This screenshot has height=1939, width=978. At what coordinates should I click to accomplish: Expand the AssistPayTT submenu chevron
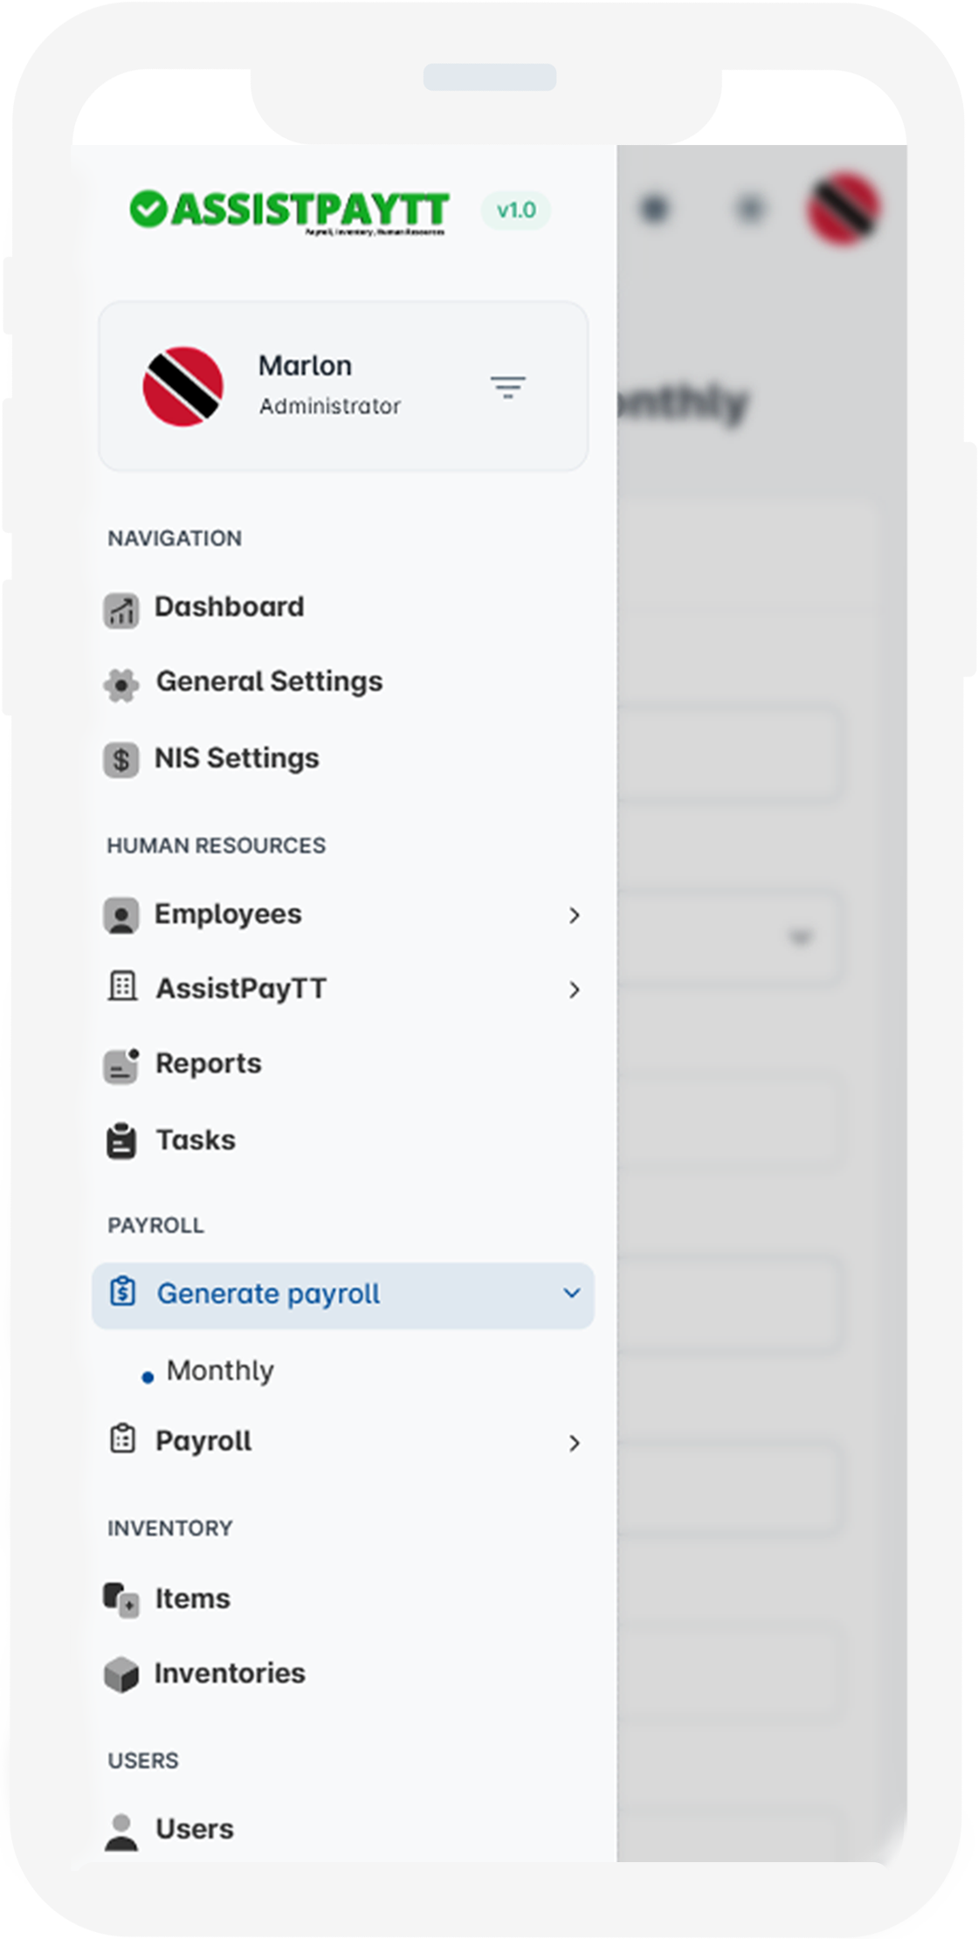click(x=574, y=990)
